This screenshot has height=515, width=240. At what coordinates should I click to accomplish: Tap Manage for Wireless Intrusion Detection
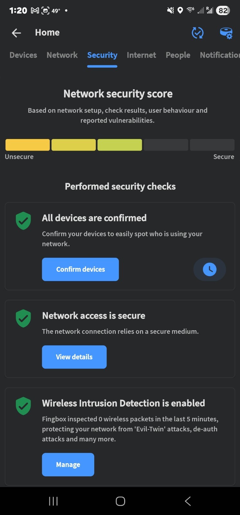tap(68, 464)
